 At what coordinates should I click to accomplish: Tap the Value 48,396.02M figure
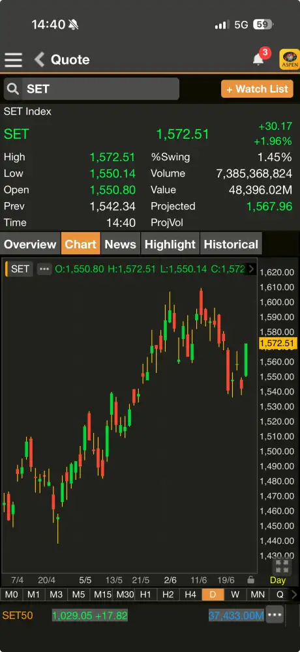point(260,190)
